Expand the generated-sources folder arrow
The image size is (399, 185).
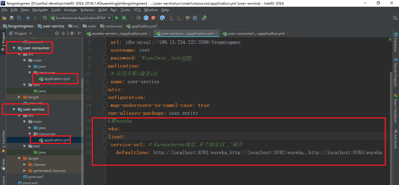point(24,171)
